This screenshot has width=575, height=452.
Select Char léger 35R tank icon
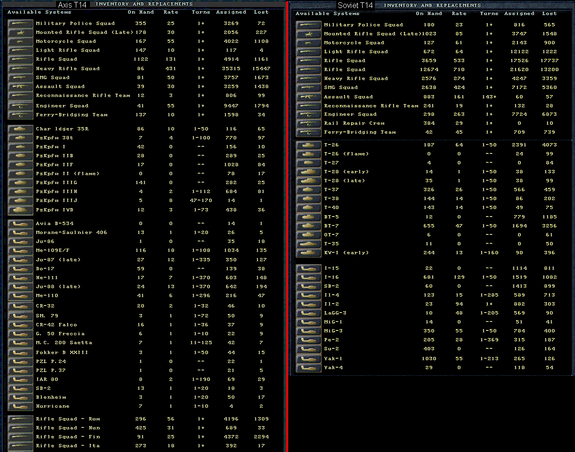tap(21, 129)
